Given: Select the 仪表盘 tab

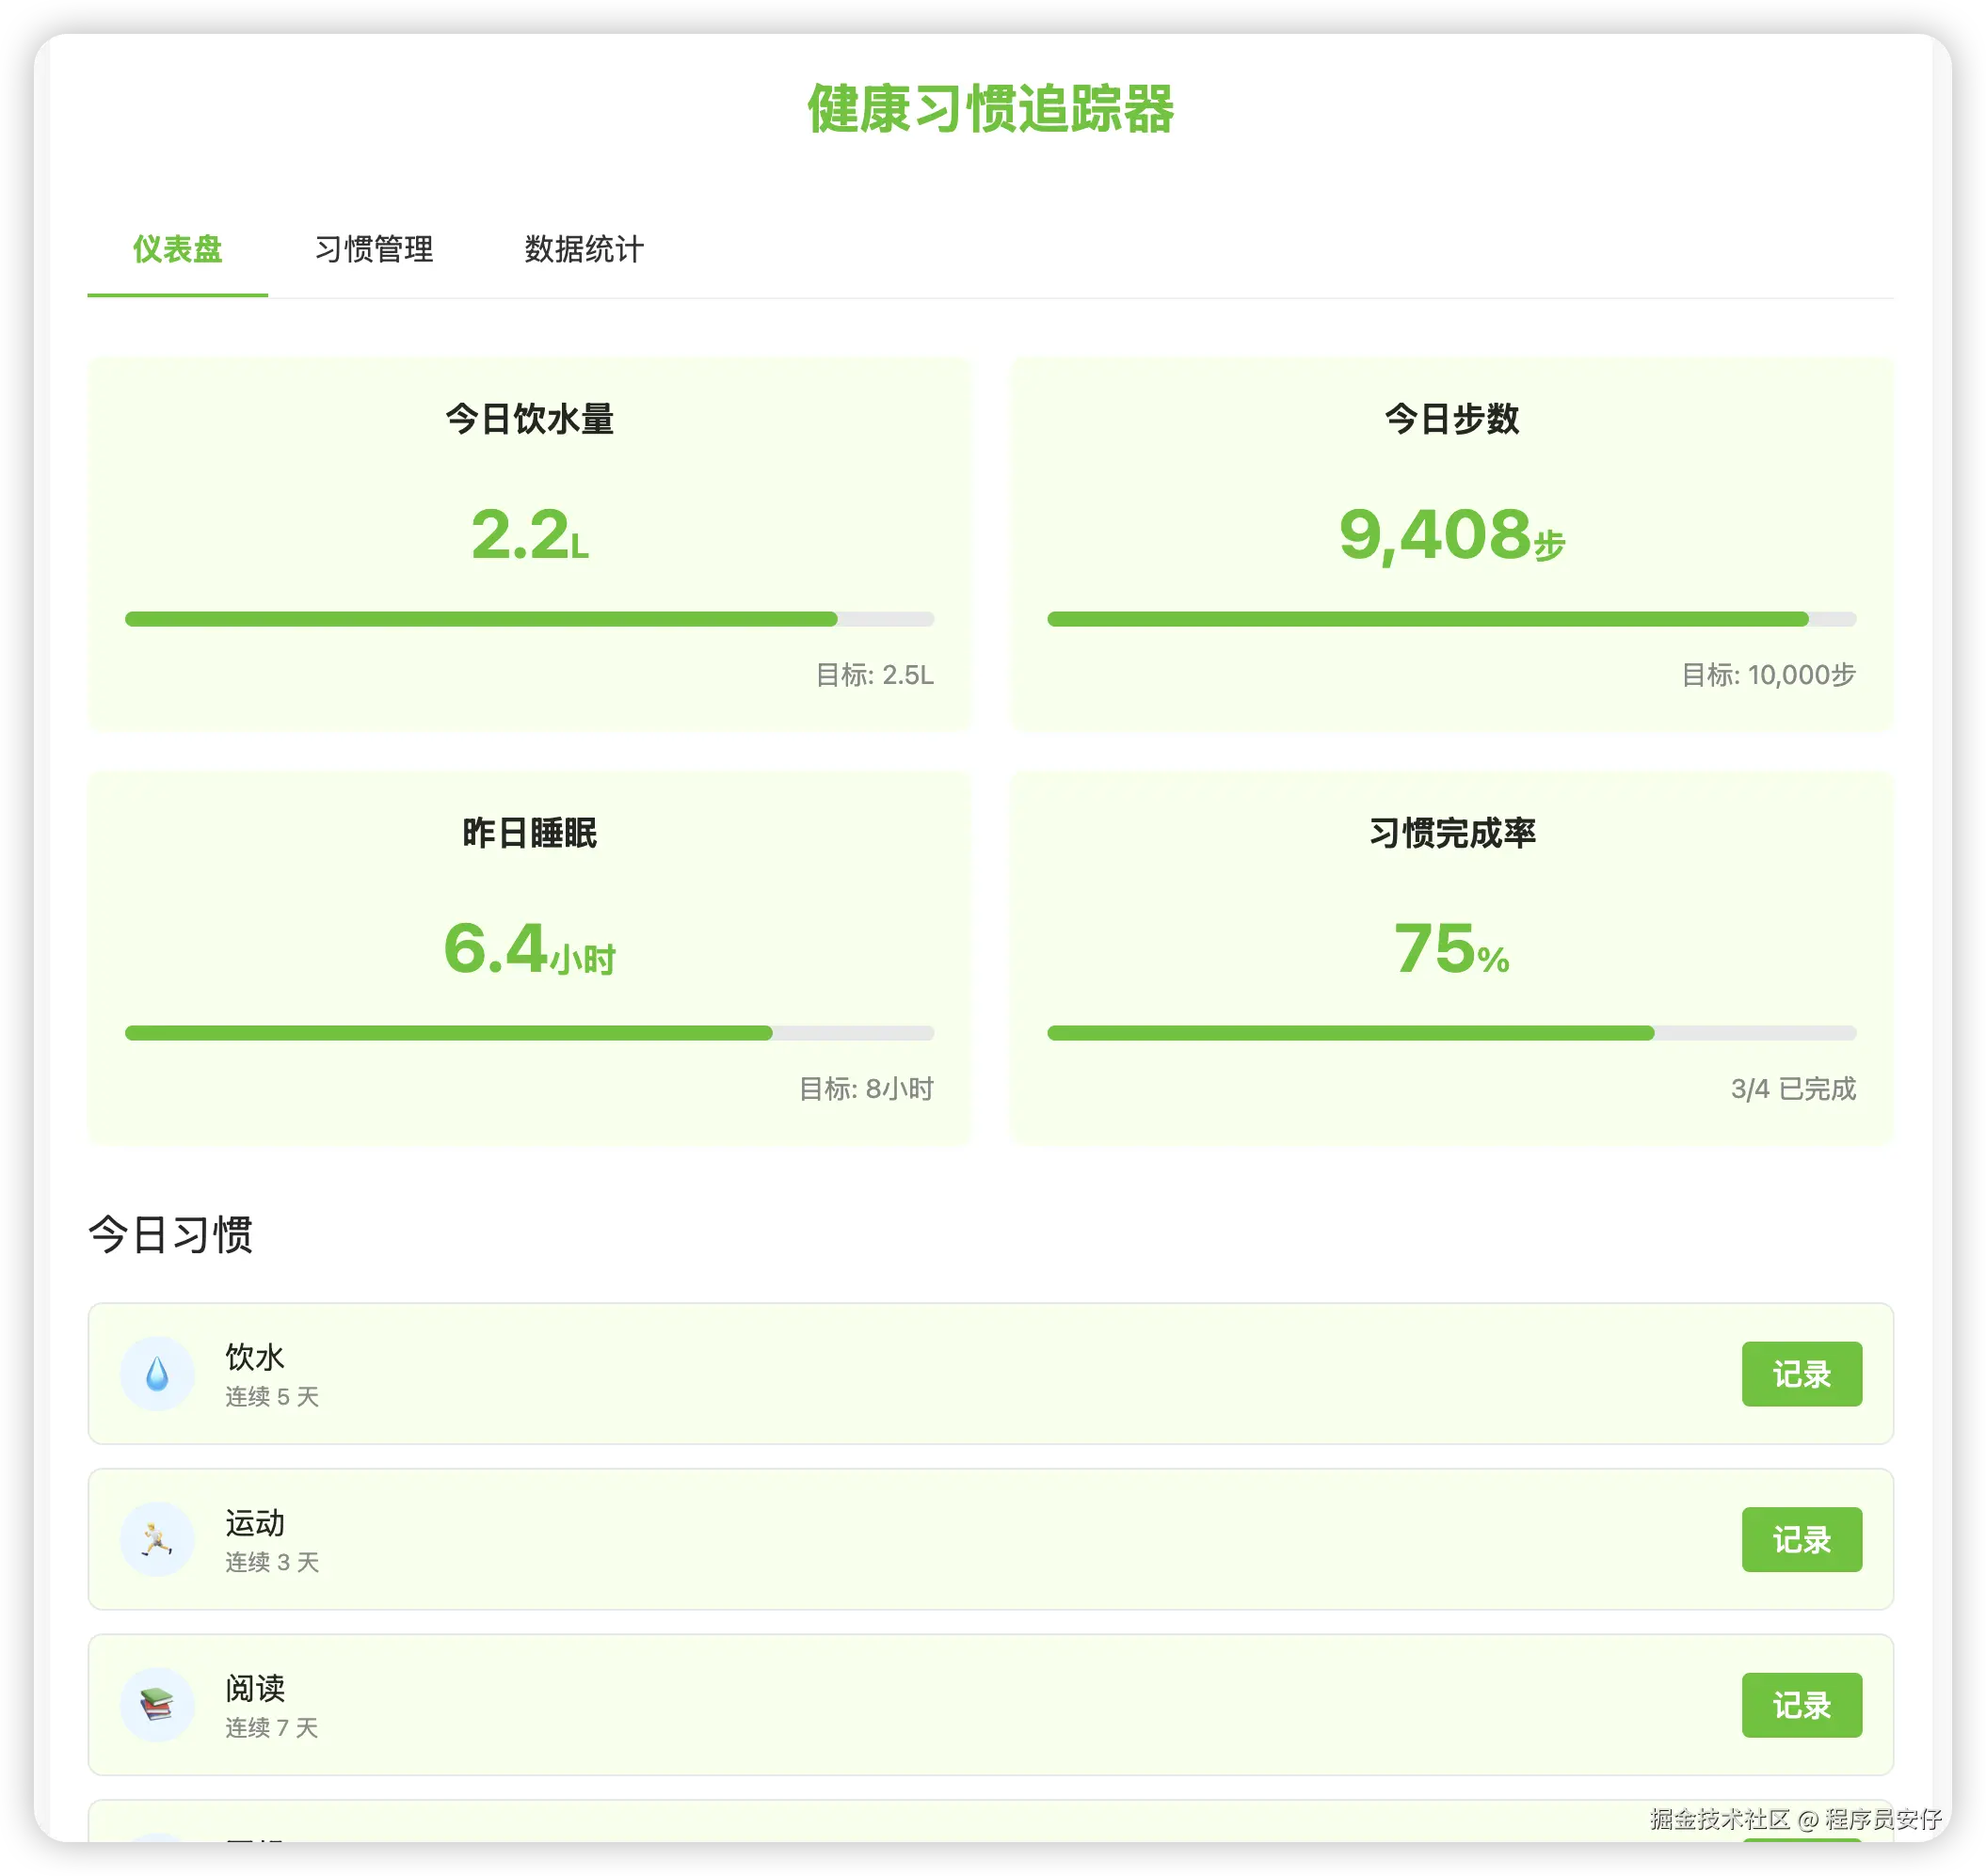Looking at the screenshot, I should 177,249.
